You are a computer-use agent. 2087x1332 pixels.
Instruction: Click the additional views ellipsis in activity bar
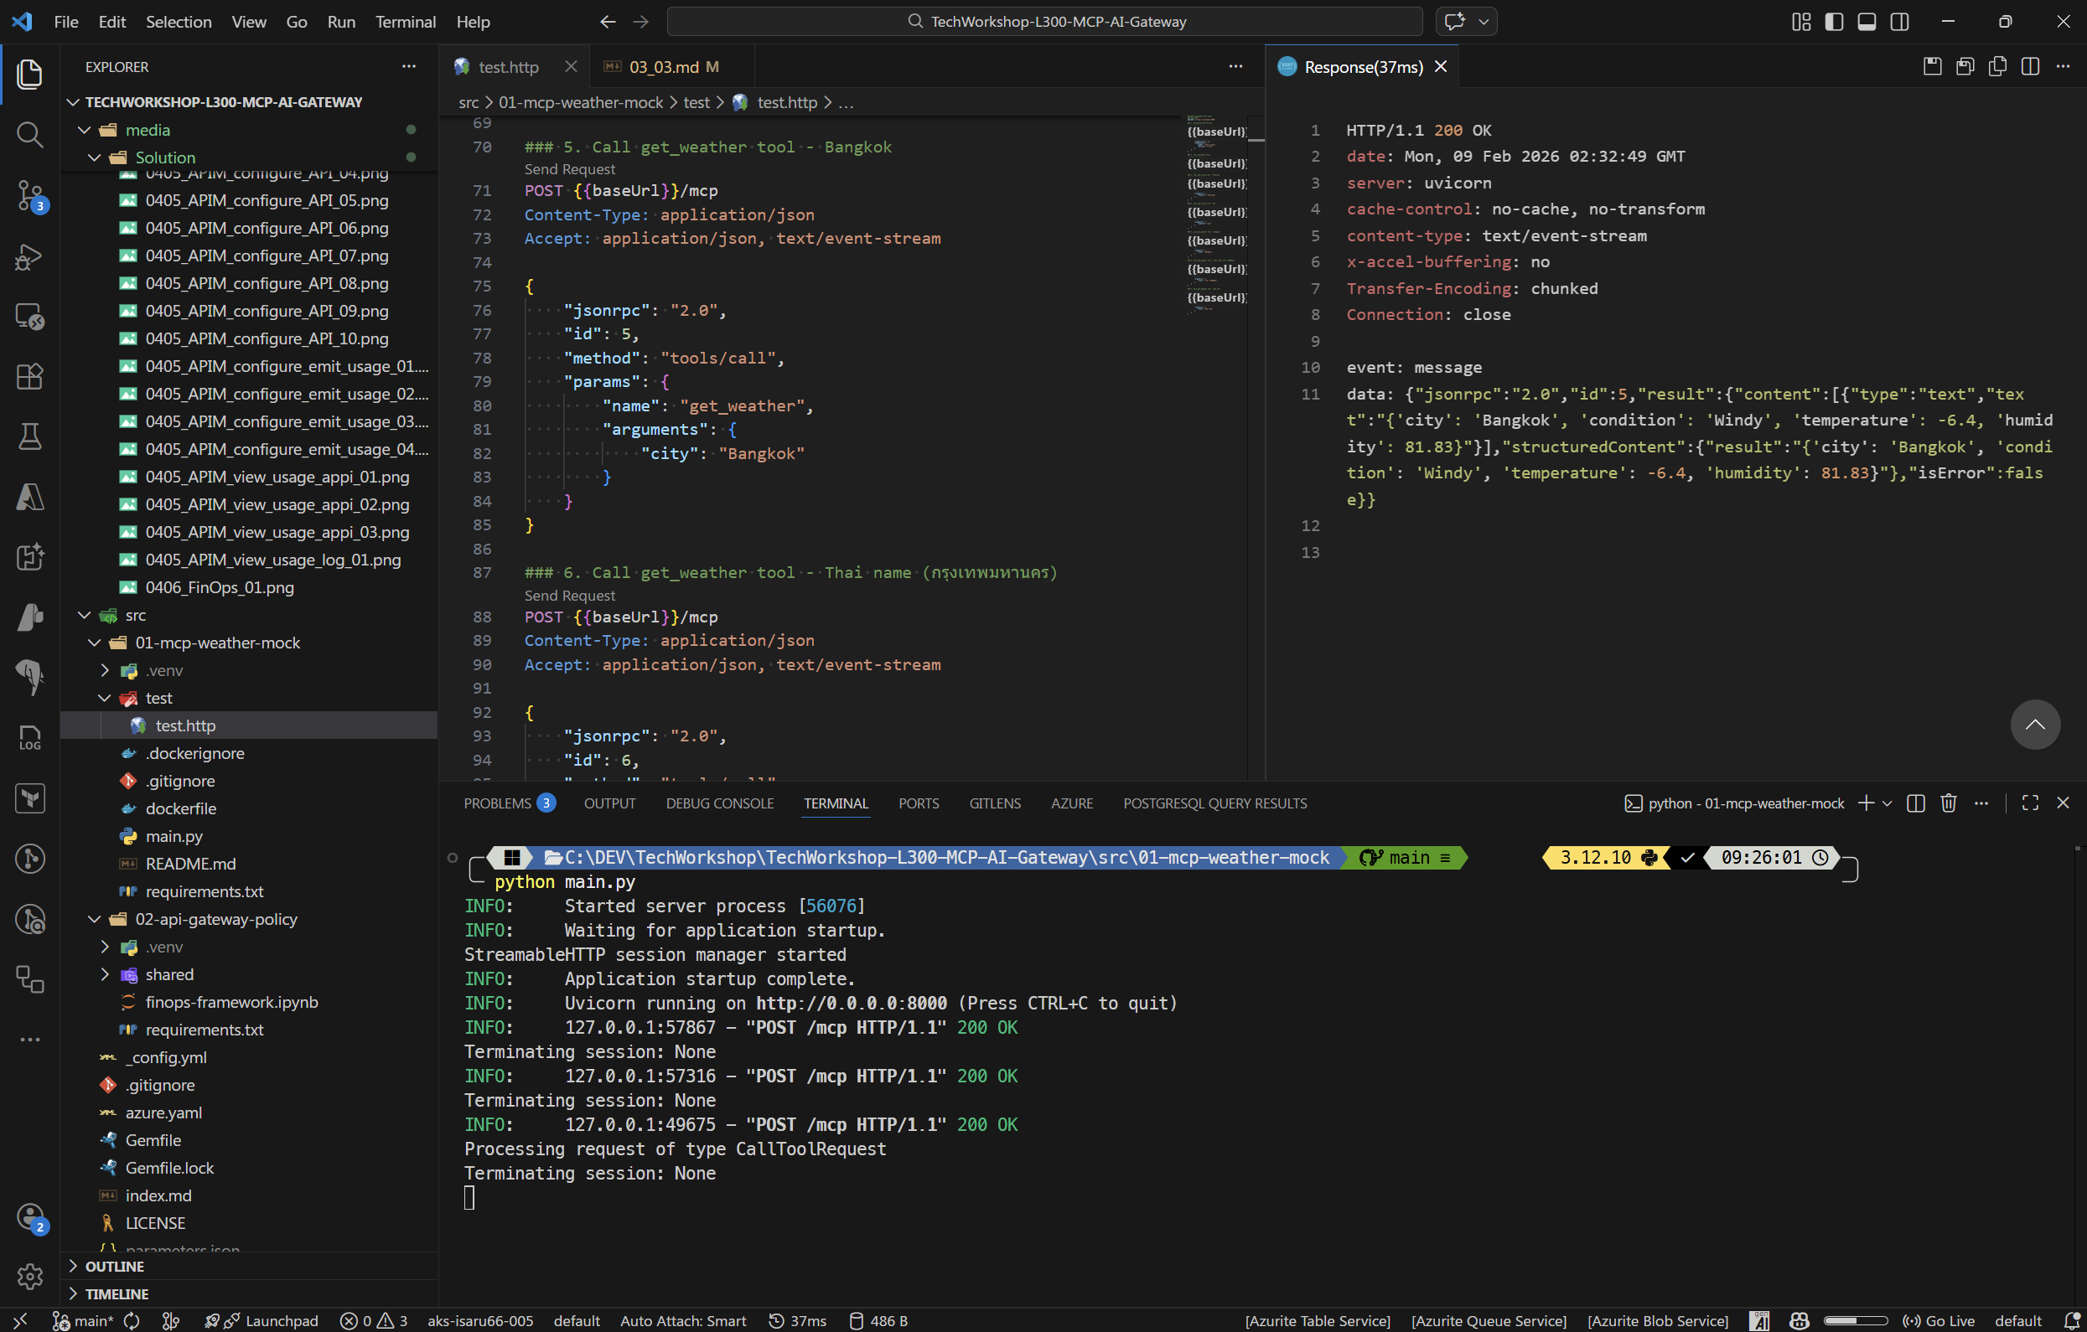coord(29,1040)
